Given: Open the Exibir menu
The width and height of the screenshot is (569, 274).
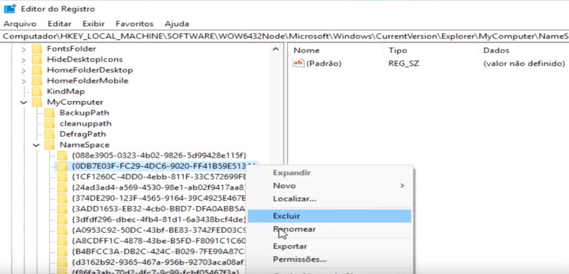Looking at the screenshot, I should click(x=93, y=24).
